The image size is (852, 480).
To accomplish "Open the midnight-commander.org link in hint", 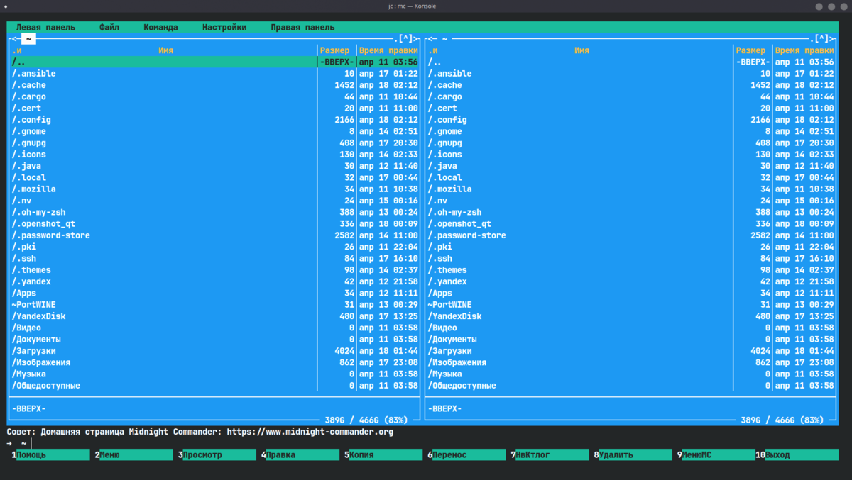I will (310, 432).
